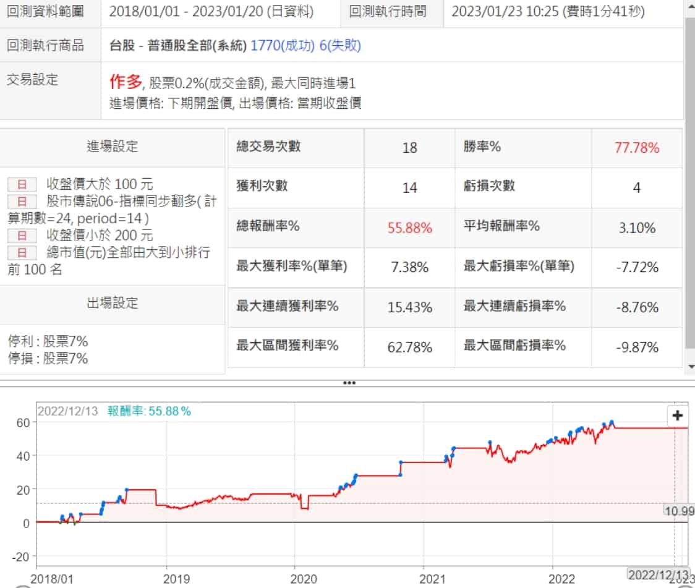Screen dimensions: 695x588
Task: Click the 日 tag beside 收盤價小於 200 元
Action: [22, 236]
